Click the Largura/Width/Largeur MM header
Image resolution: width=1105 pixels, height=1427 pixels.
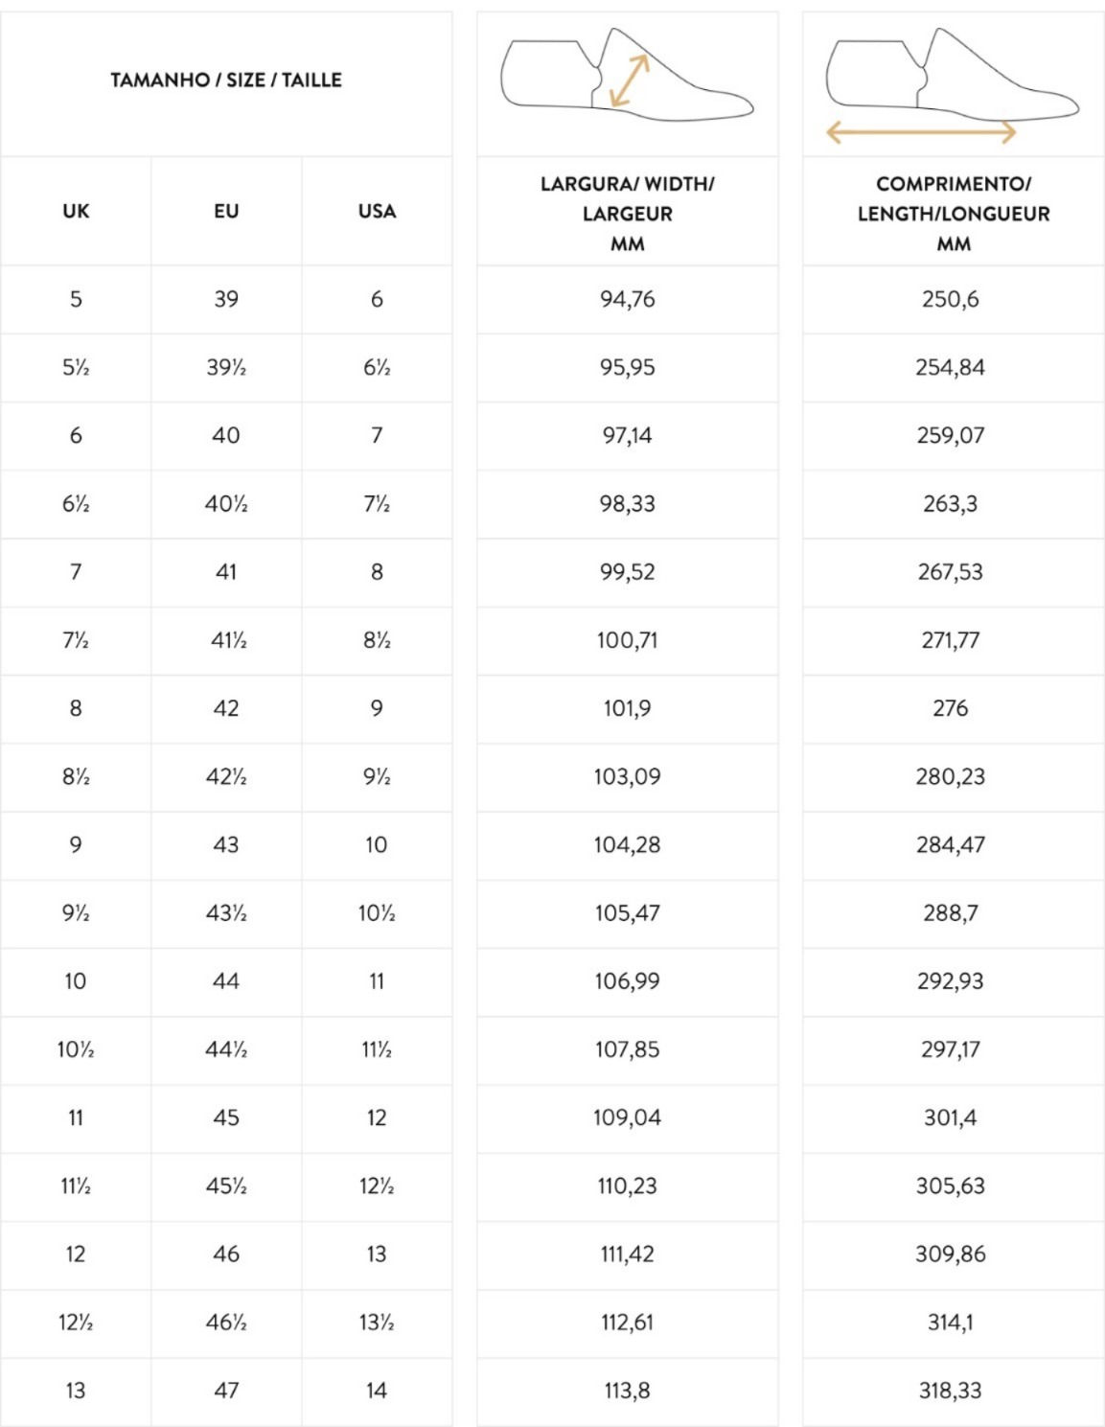tap(628, 213)
